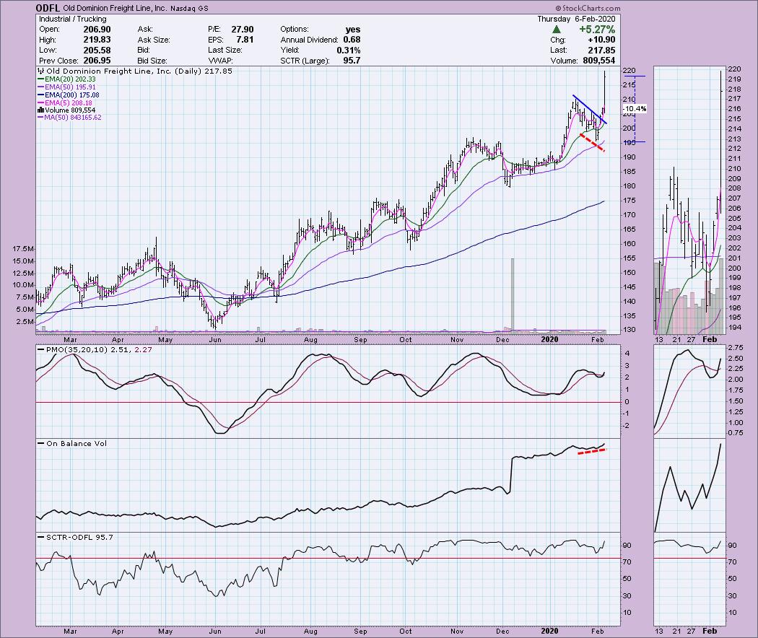The height and width of the screenshot is (638, 758).
Task: Click the Industrial / Trucking sector label
Action: pyautogui.click(x=72, y=19)
